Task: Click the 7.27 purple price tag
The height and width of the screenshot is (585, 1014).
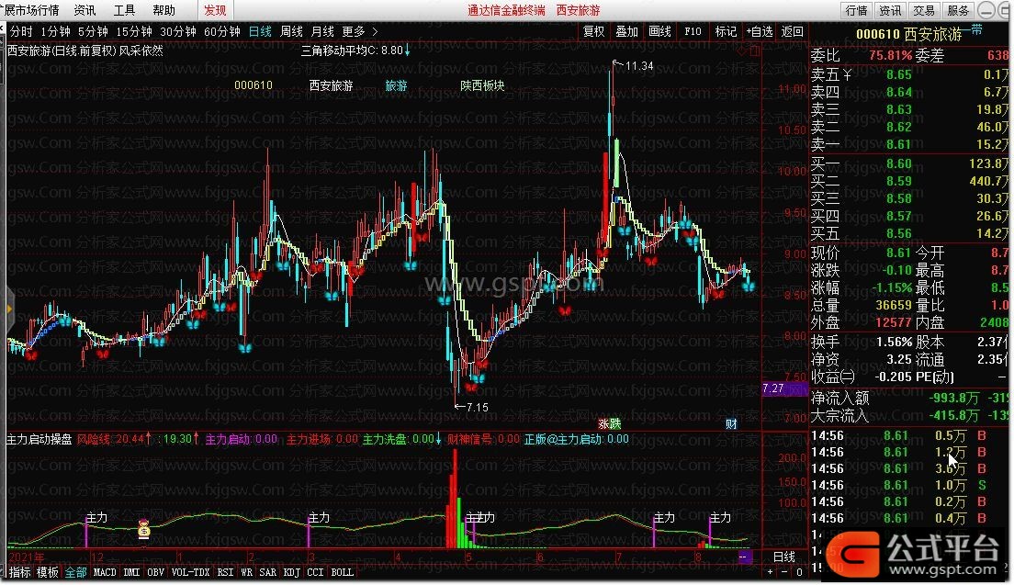Action: (783, 388)
